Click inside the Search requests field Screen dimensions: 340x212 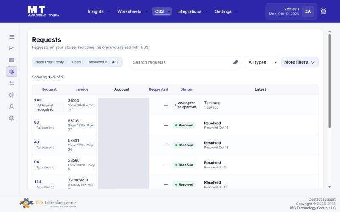coord(182,62)
